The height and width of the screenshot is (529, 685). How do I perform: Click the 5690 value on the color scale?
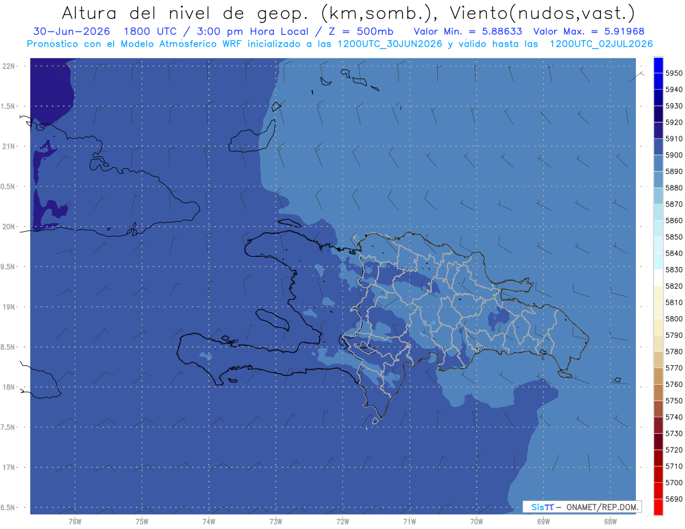pyautogui.click(x=674, y=499)
